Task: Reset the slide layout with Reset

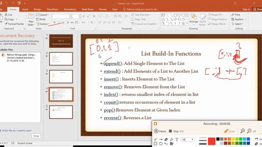Action: [x=41, y=19]
